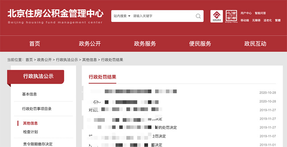Open 智能问答 link
Image resolution: width=287 pixels, height=147 pixels.
(x=260, y=13)
